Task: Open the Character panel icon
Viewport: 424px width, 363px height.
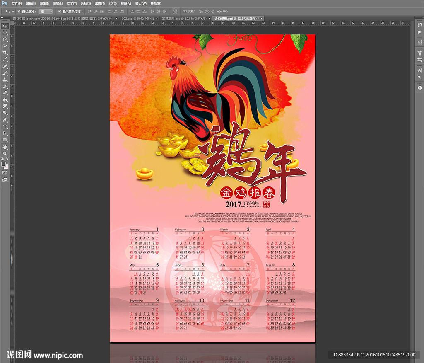Action: coord(419,70)
